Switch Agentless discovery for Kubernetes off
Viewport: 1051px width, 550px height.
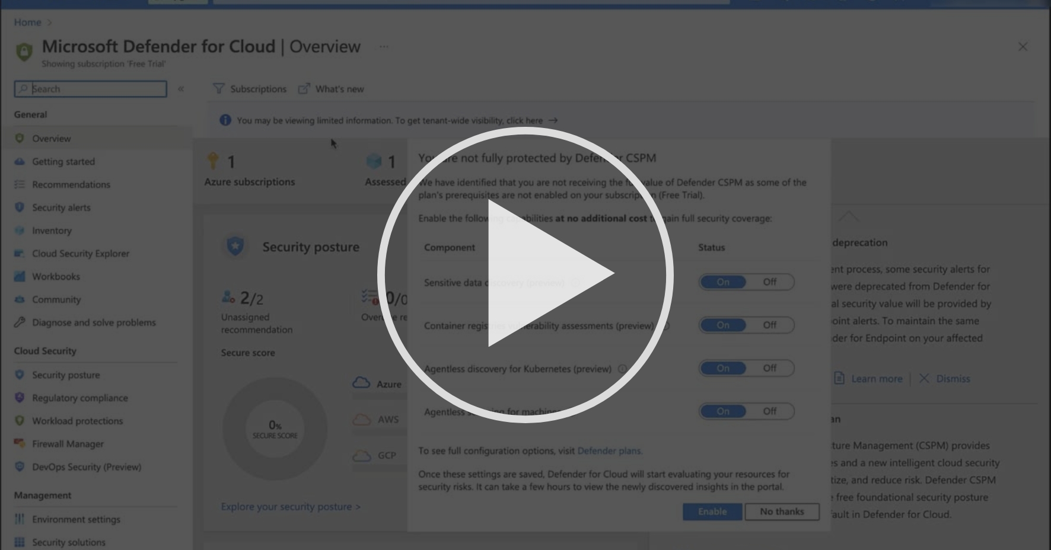[770, 368]
